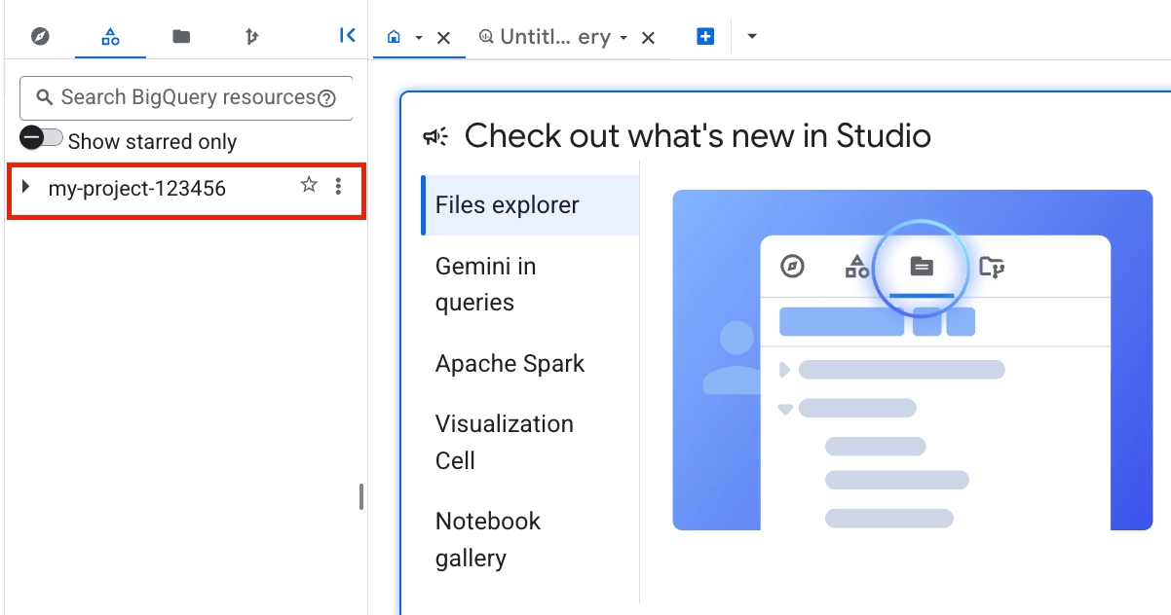Viewport: 1171px width, 615px height.
Task: Expand the my-project-123456 tree node
Action: pos(26,186)
